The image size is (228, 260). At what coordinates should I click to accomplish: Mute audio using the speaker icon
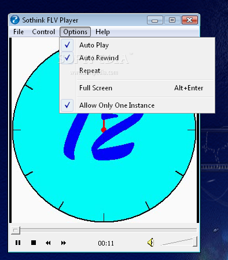(150, 243)
